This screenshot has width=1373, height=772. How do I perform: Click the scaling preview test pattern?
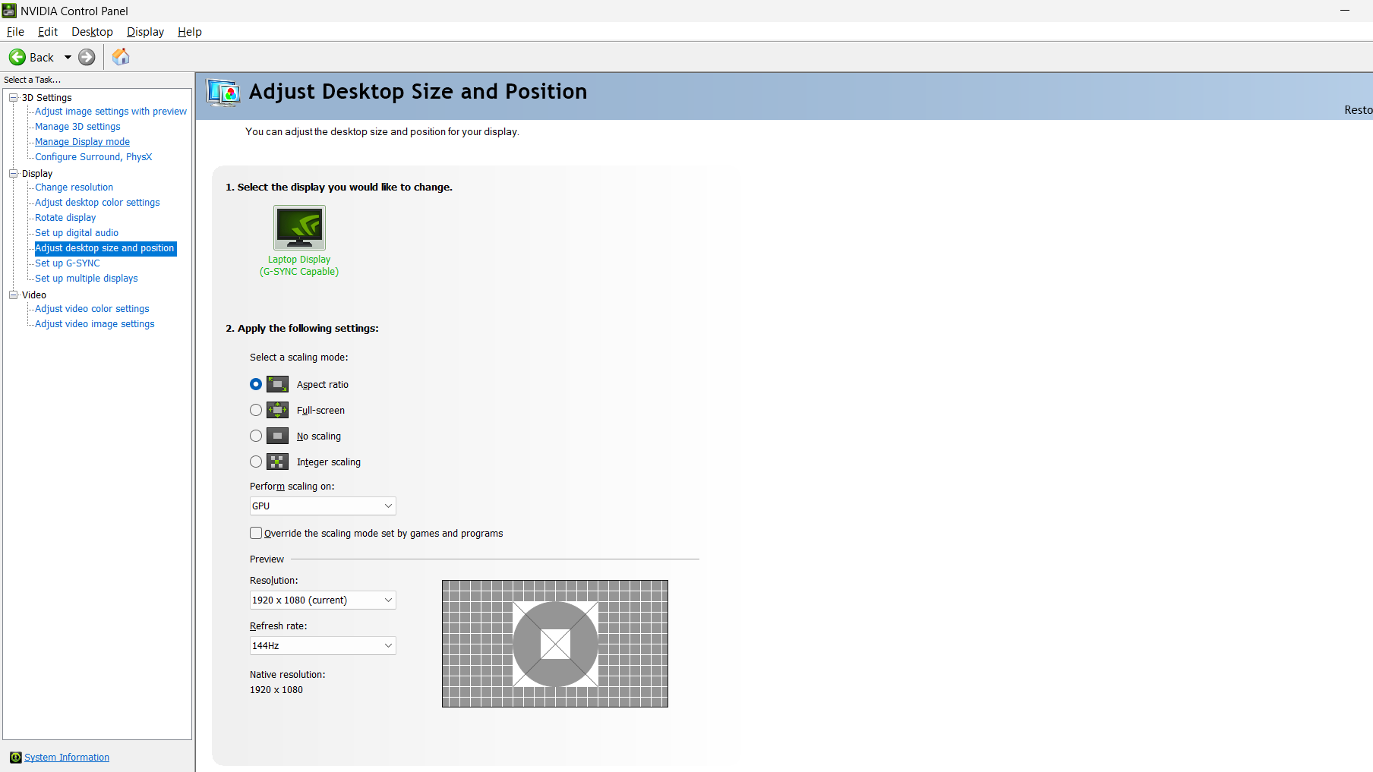click(x=555, y=644)
